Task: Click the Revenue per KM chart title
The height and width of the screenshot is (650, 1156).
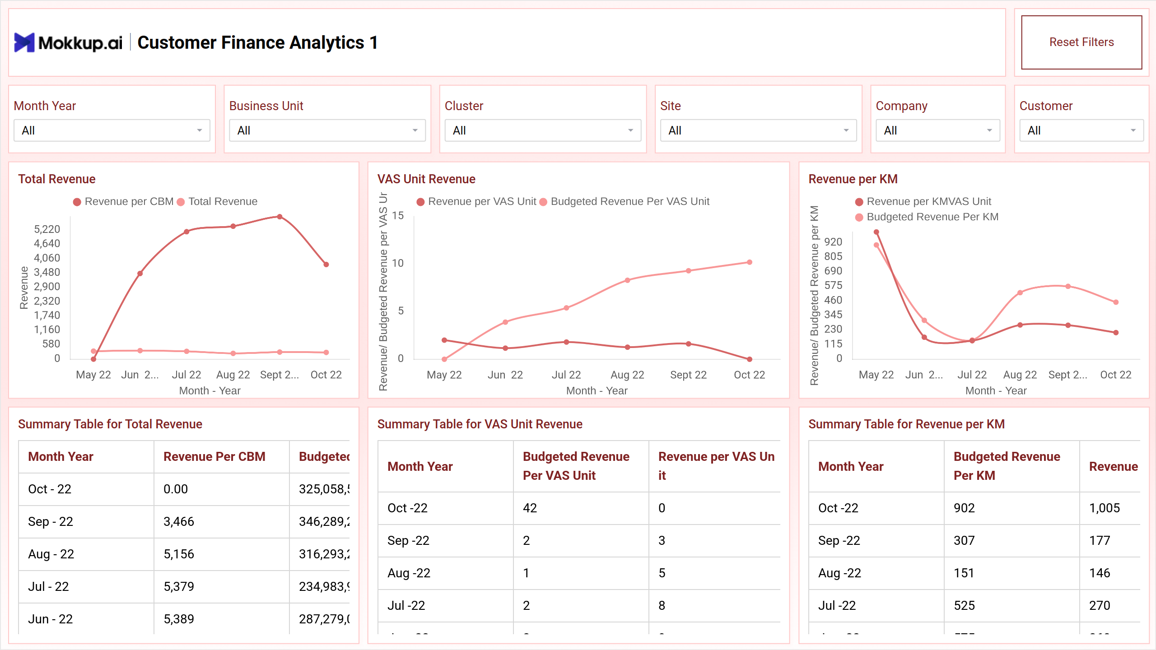Action: pyautogui.click(x=853, y=179)
